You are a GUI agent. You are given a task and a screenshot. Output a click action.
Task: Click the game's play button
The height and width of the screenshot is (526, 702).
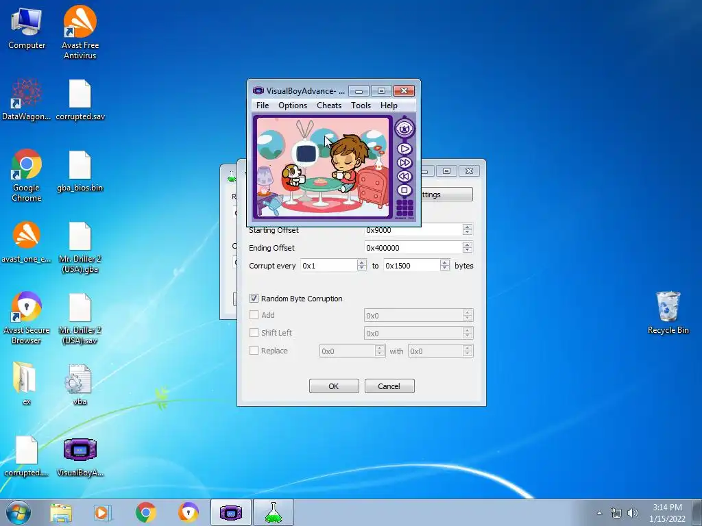[404, 149]
